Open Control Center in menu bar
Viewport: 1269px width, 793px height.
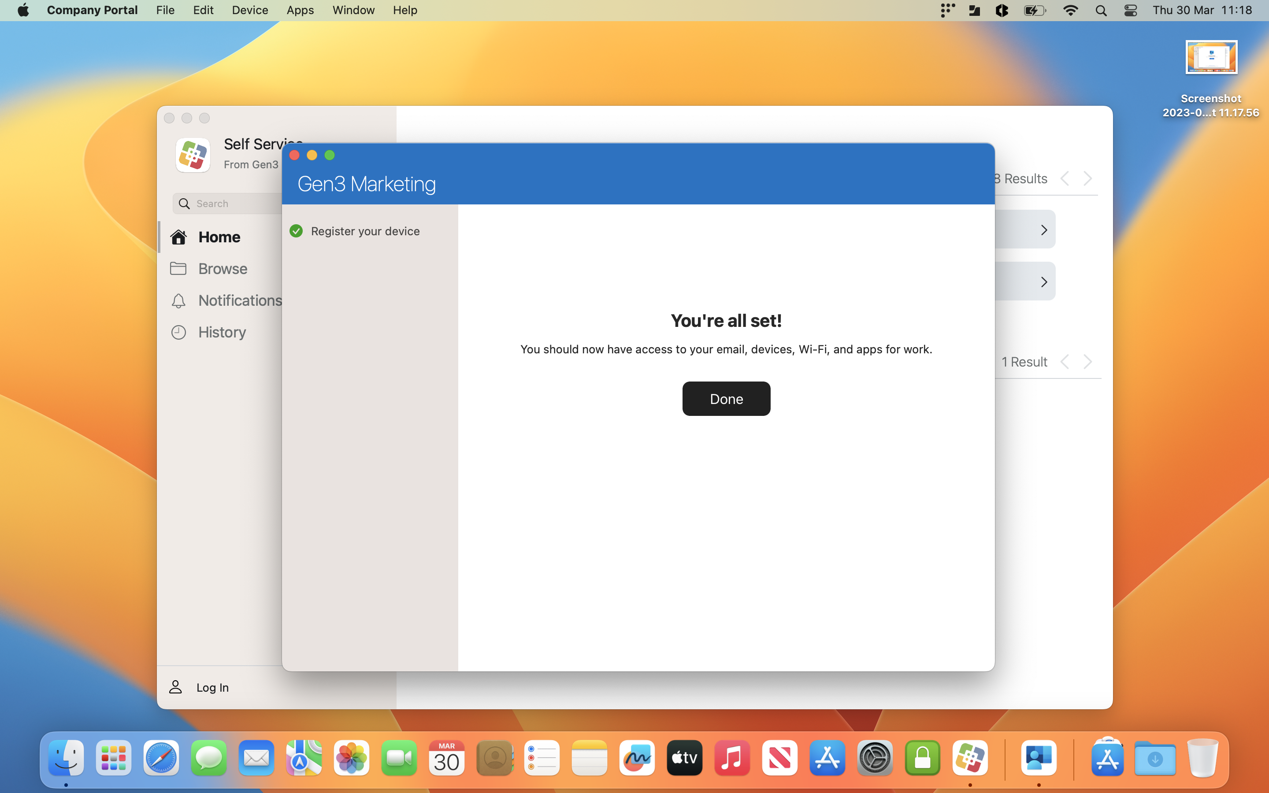(1131, 11)
